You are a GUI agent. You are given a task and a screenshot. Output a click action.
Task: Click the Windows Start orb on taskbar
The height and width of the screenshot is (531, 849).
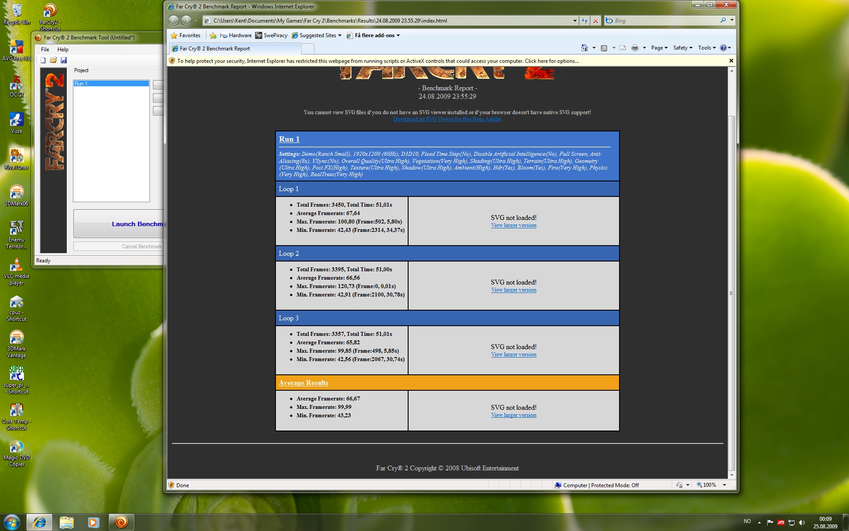(x=12, y=522)
